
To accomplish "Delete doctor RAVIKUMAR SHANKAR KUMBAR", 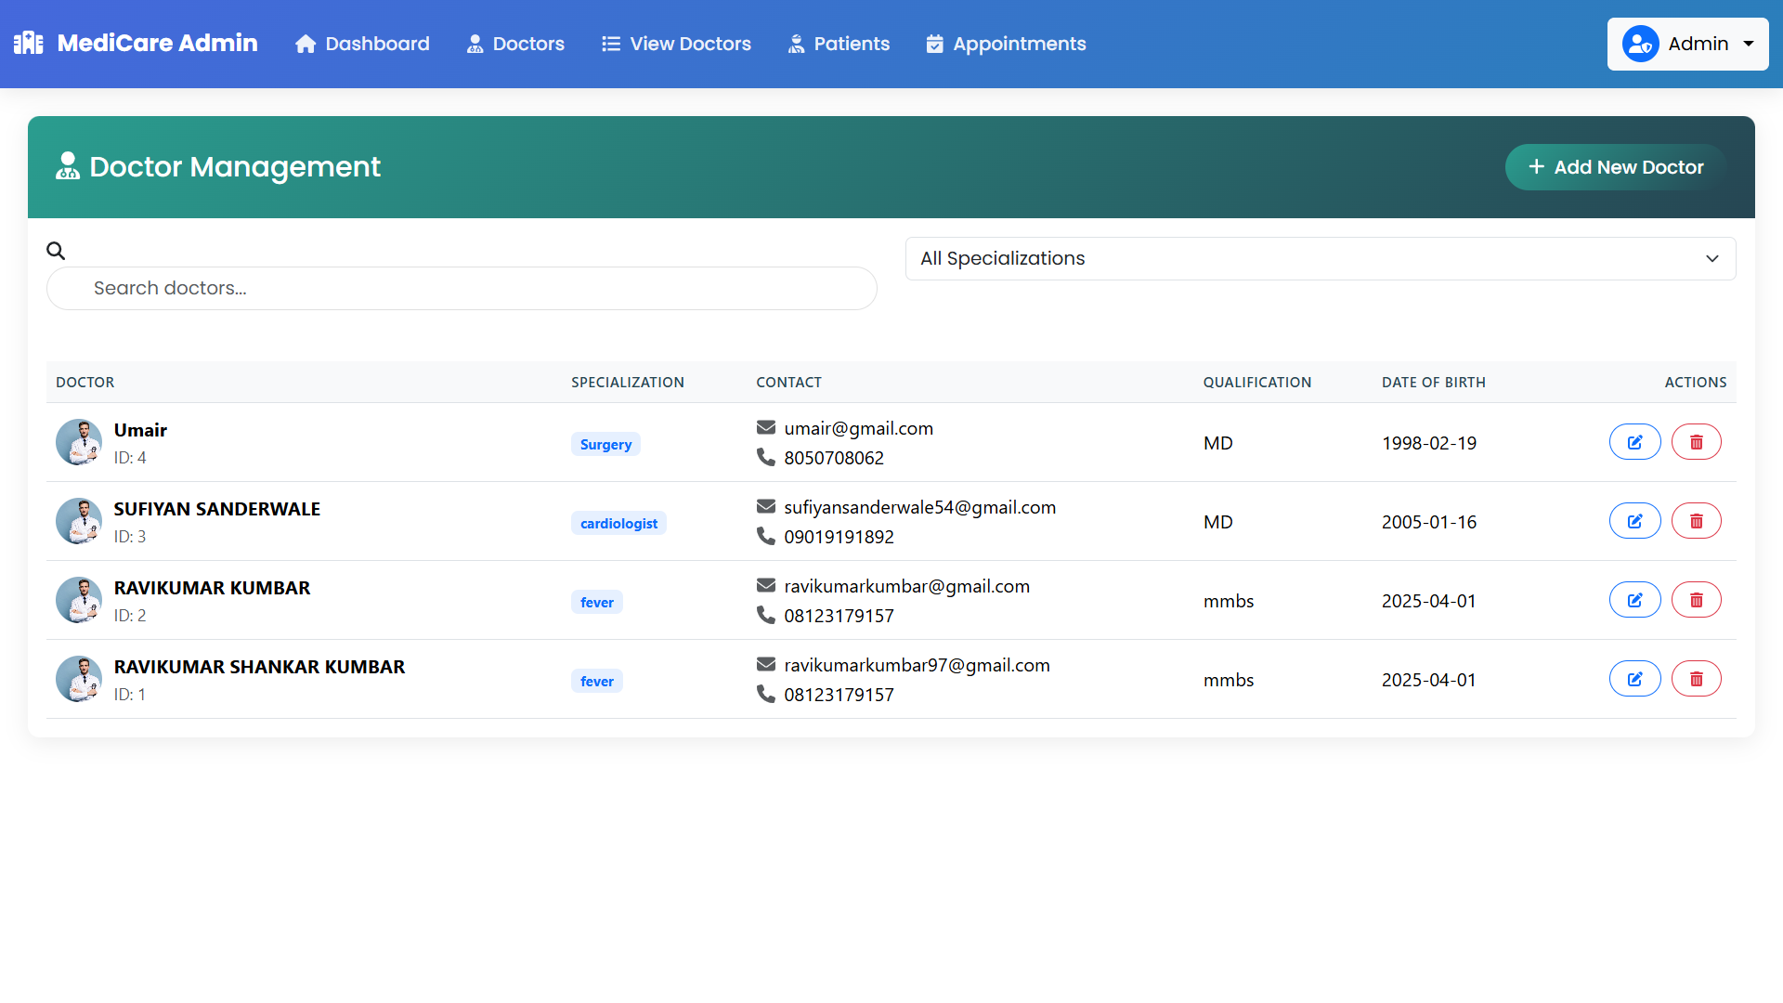I will pyautogui.click(x=1697, y=679).
